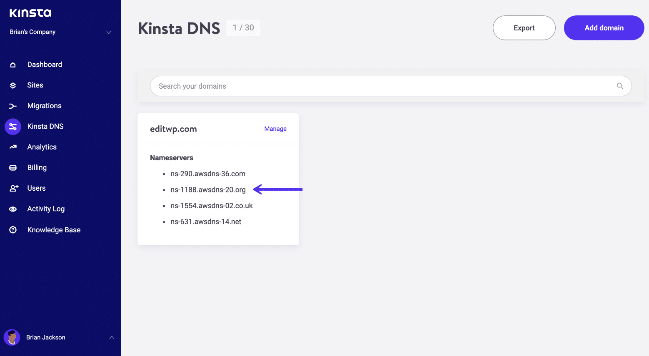
Task: Open the company switcher chevron
Action: [108, 32]
